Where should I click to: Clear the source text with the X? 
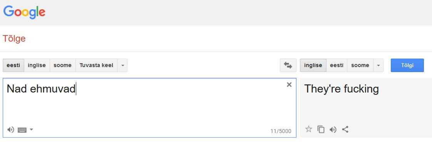[289, 85]
